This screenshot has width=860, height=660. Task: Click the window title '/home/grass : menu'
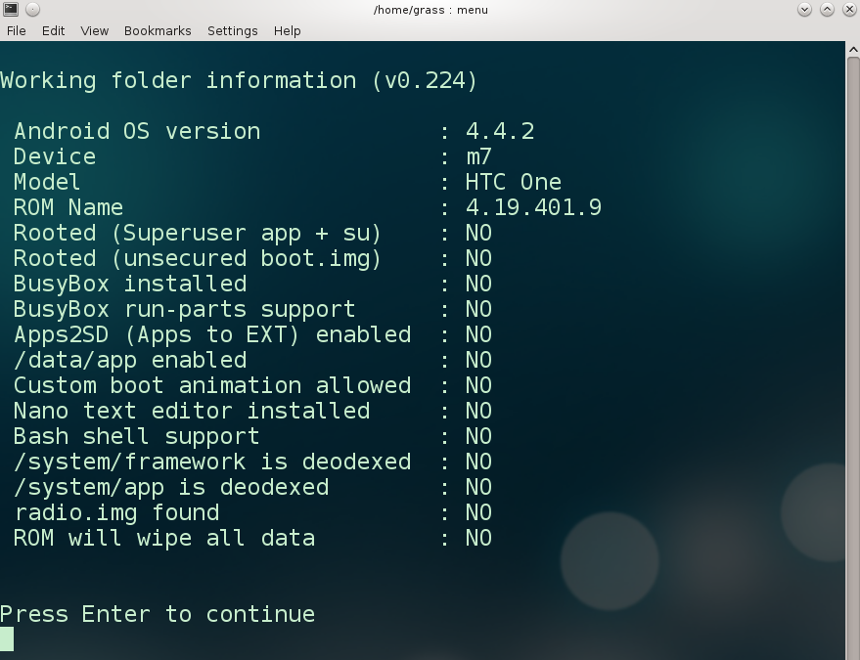coord(430,10)
